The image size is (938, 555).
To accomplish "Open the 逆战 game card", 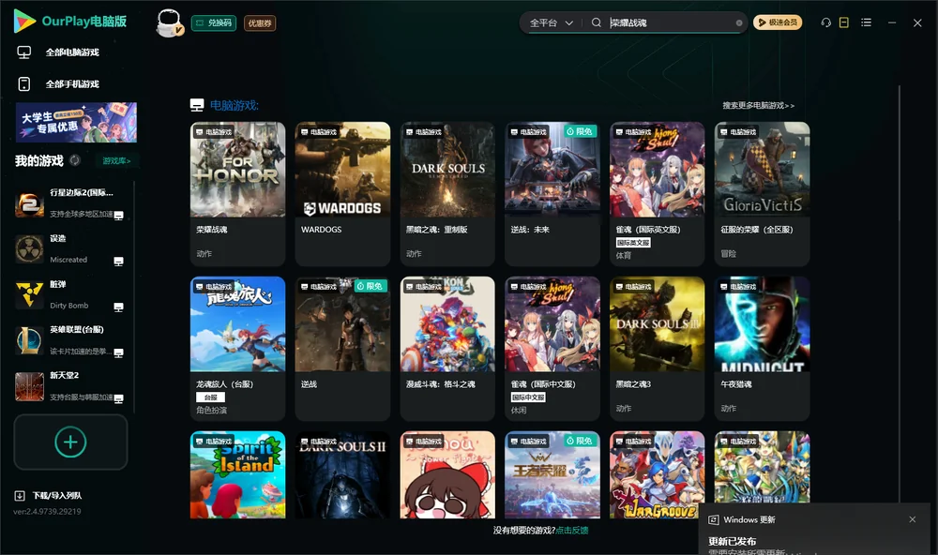I will 342,349.
